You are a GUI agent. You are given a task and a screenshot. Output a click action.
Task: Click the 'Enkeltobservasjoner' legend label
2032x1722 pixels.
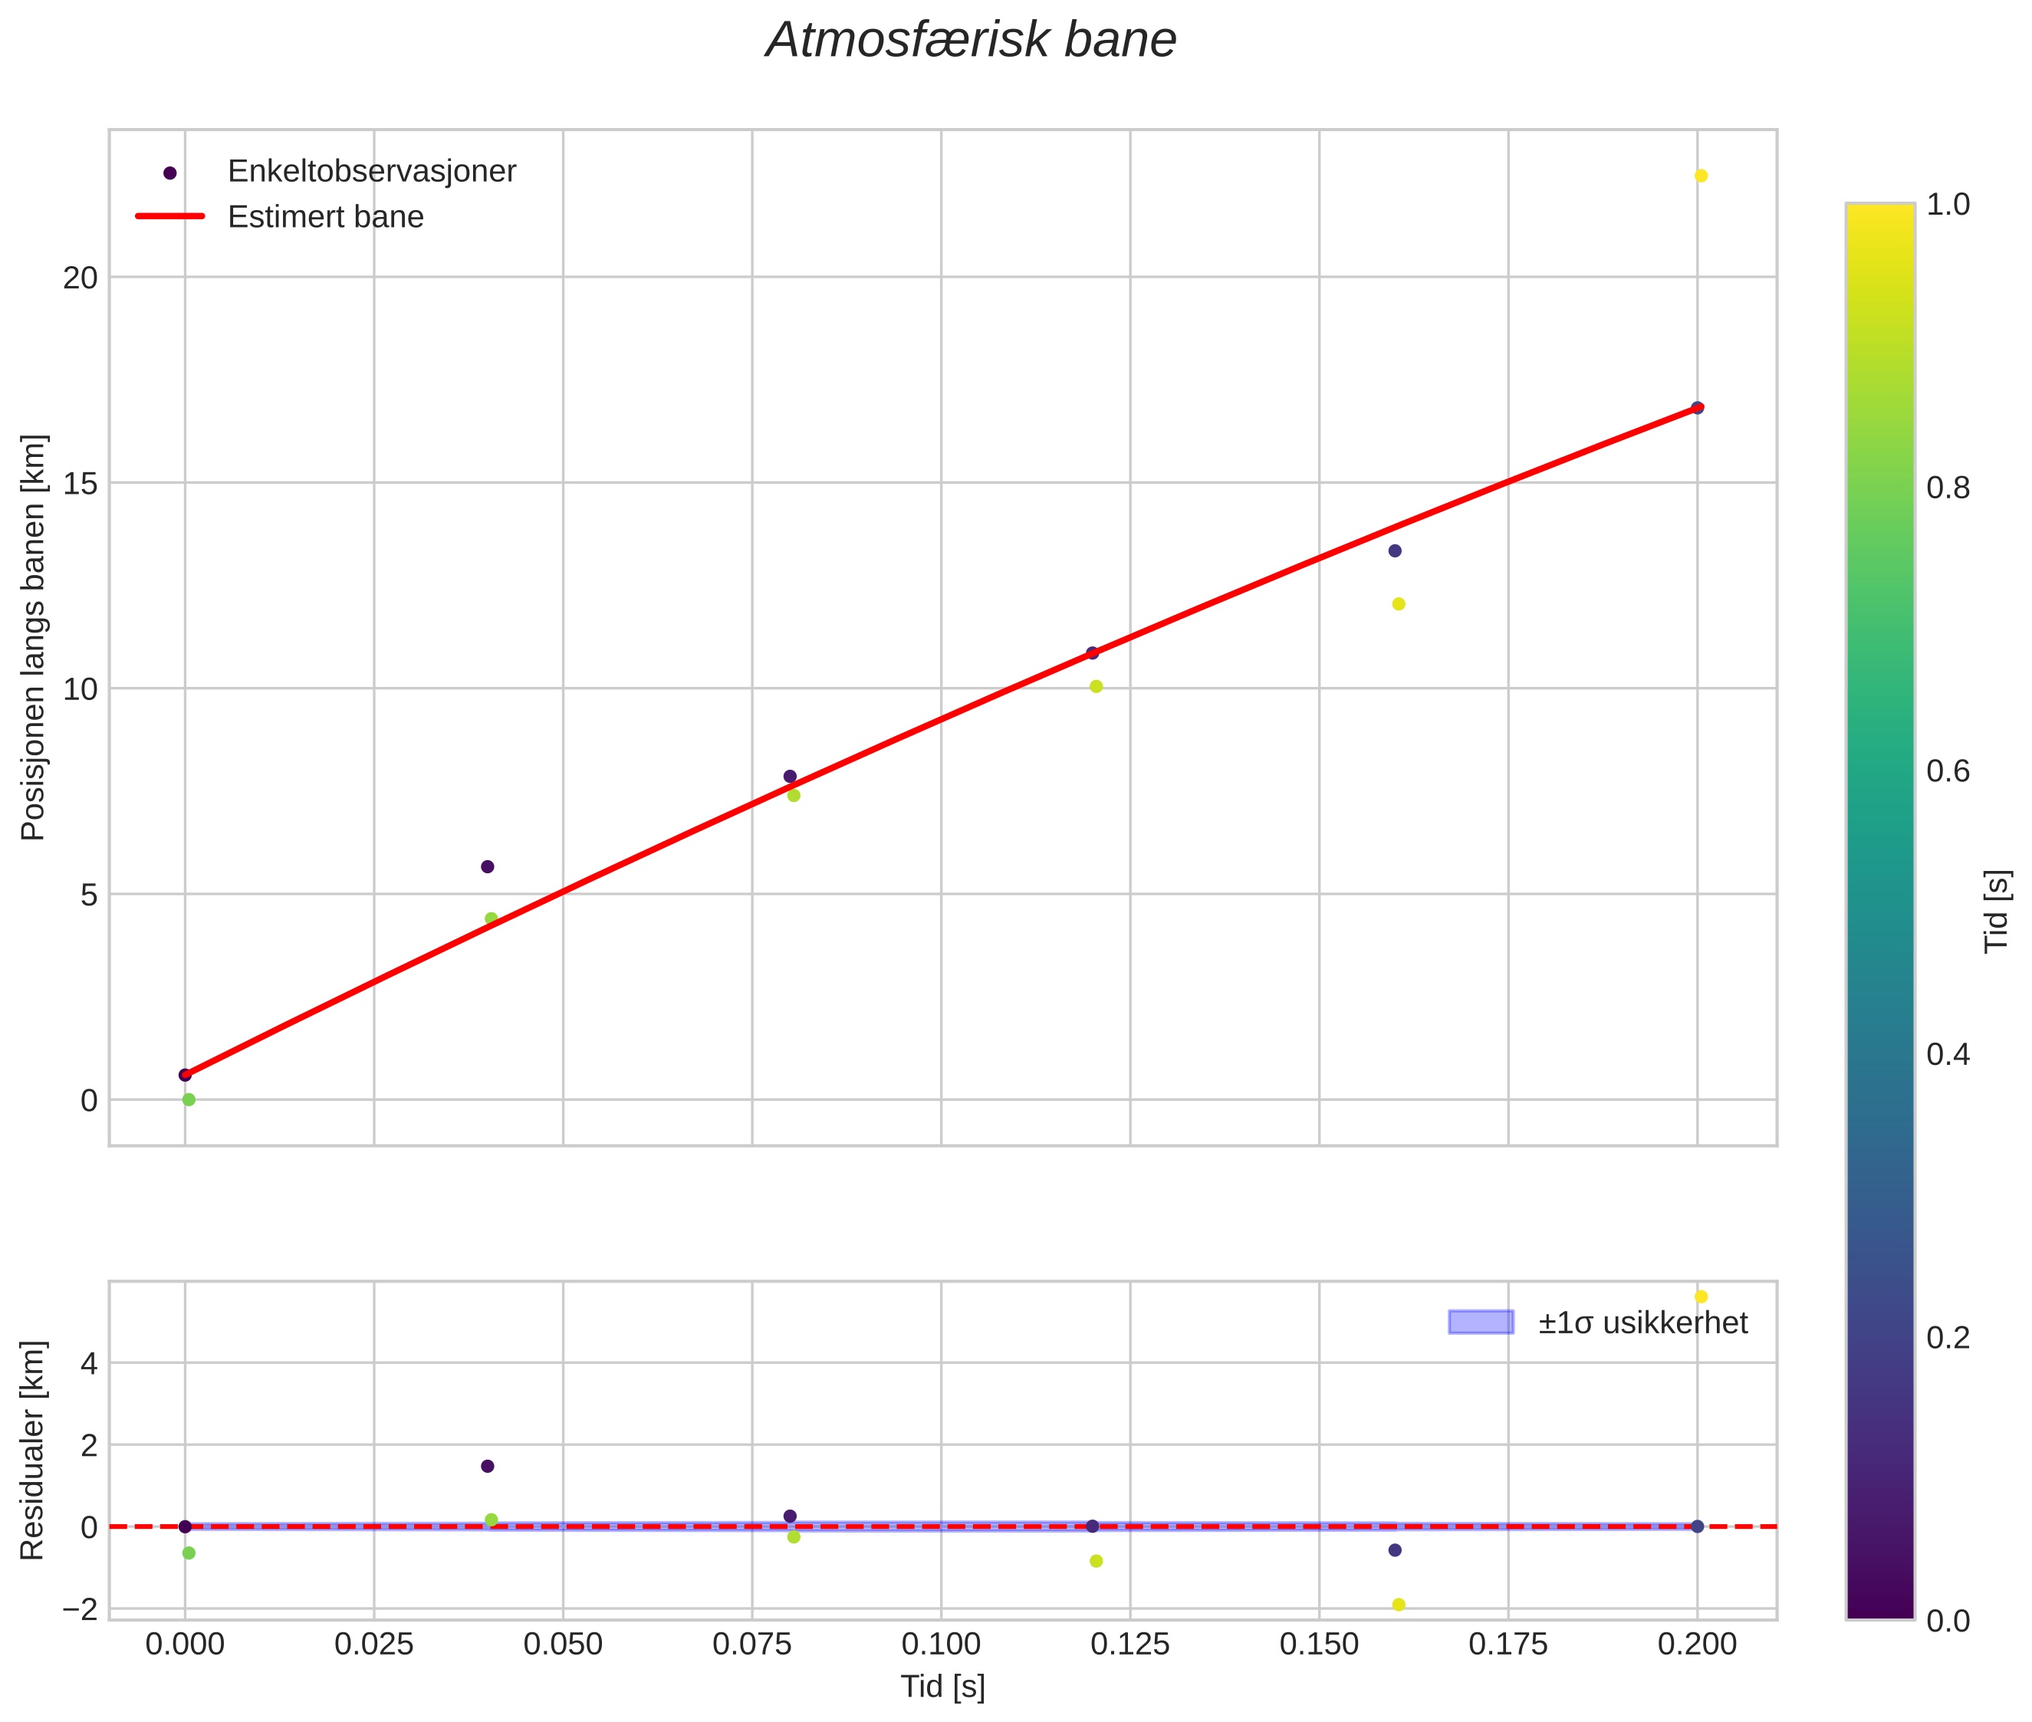(x=371, y=171)
